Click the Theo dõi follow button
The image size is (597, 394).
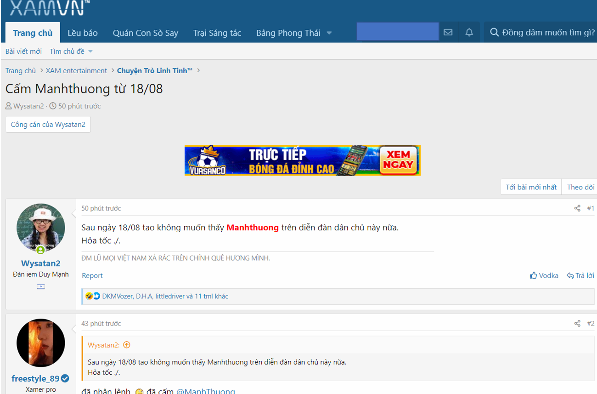coord(580,187)
